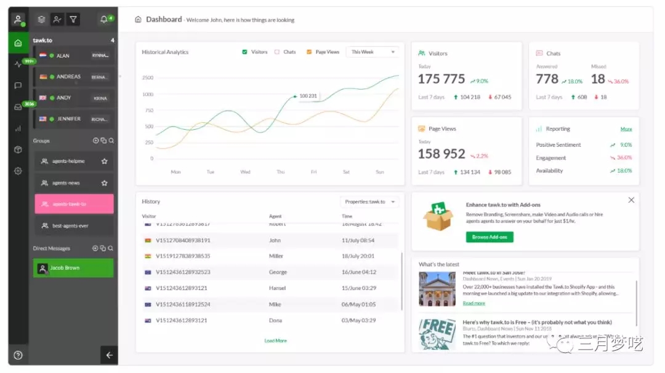Toggle the Visitors checkbox in Historical Analytics
This screenshot has width=665, height=373.
click(x=245, y=52)
